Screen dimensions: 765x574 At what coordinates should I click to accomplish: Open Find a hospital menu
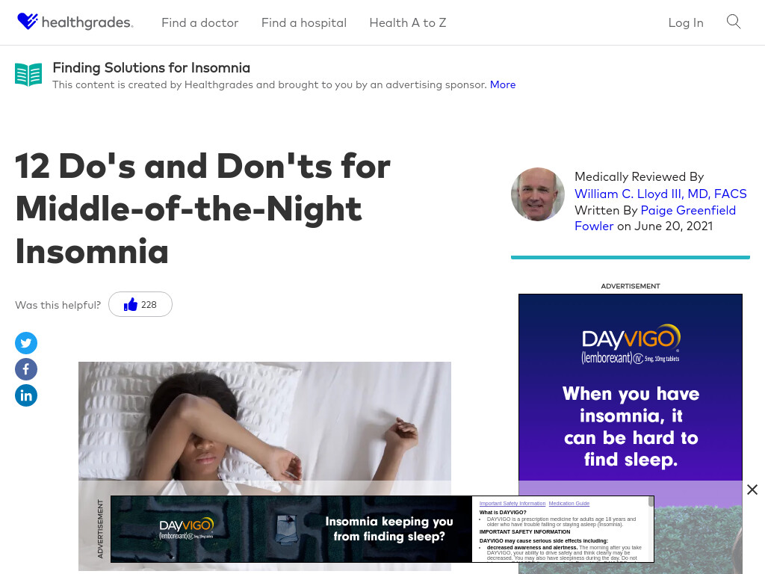(x=304, y=22)
